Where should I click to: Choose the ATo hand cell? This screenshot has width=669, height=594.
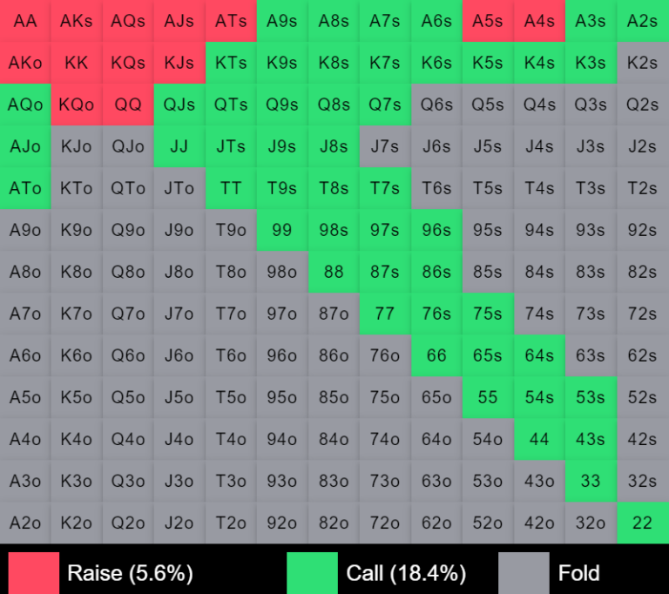click(x=25, y=188)
